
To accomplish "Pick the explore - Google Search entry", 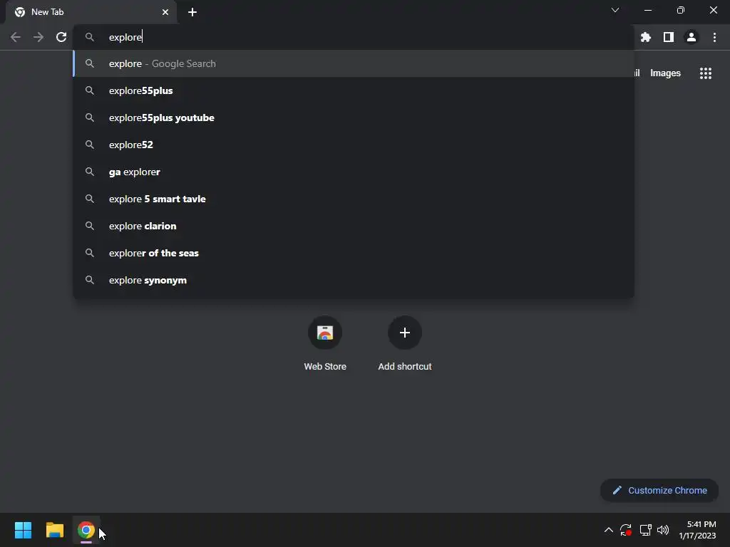I will click(354, 63).
